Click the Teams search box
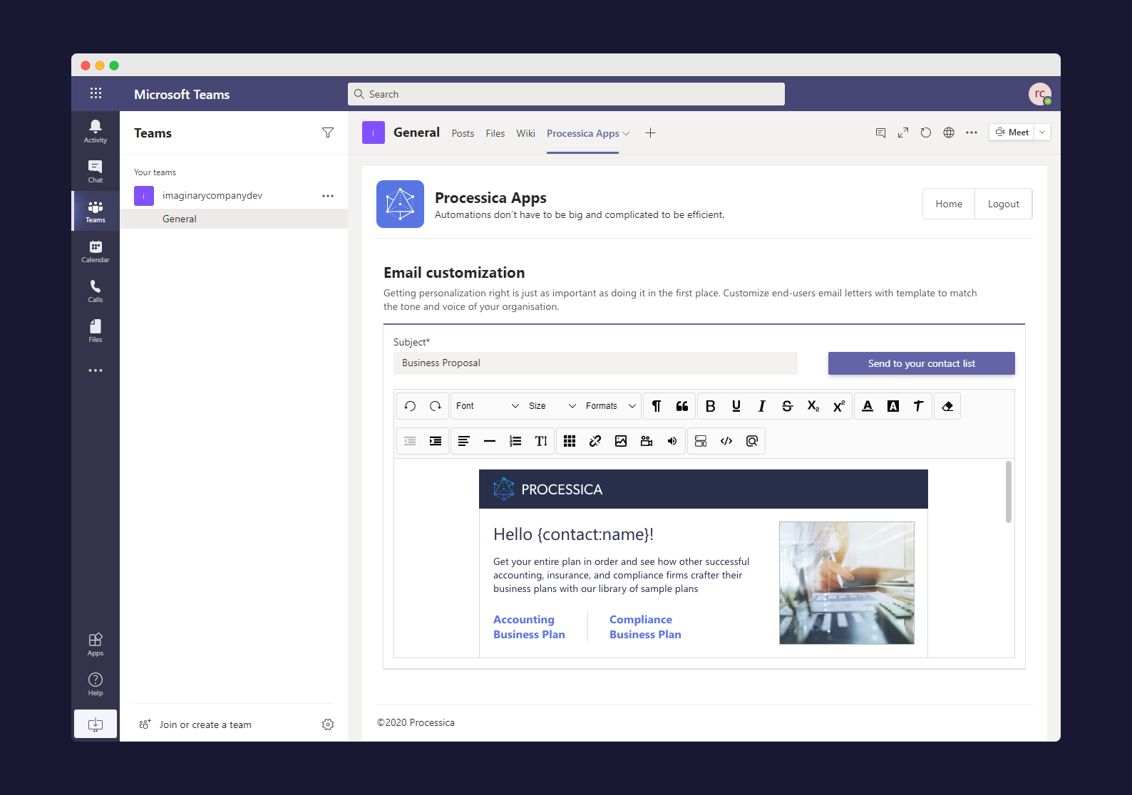1132x795 pixels. [x=566, y=94]
